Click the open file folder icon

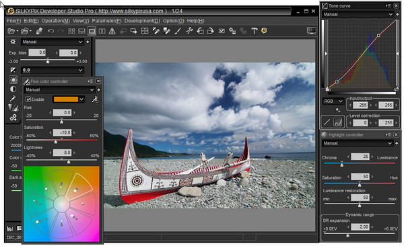(x=11, y=31)
